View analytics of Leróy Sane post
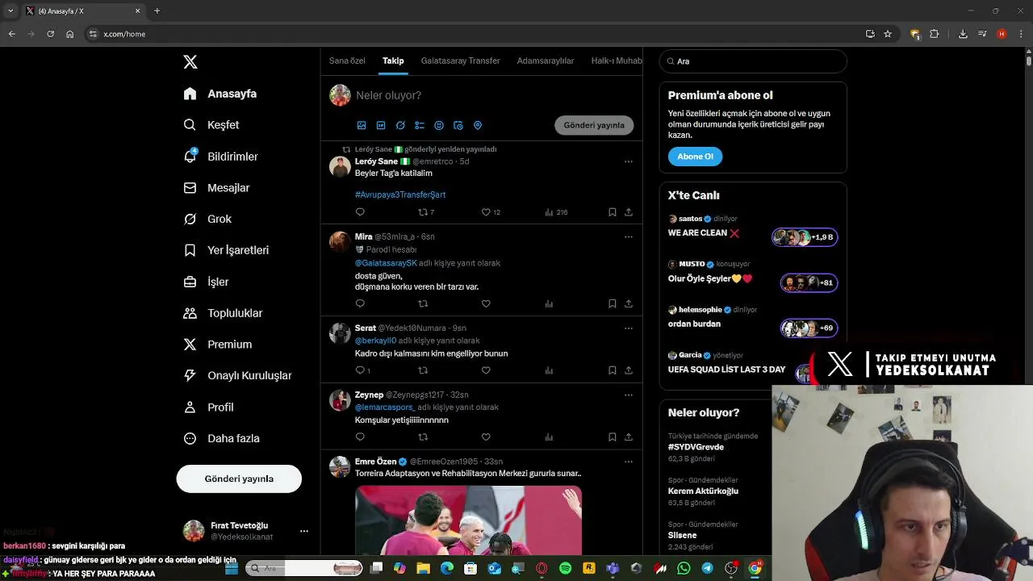Screen dimensions: 1033x581 (556, 212)
